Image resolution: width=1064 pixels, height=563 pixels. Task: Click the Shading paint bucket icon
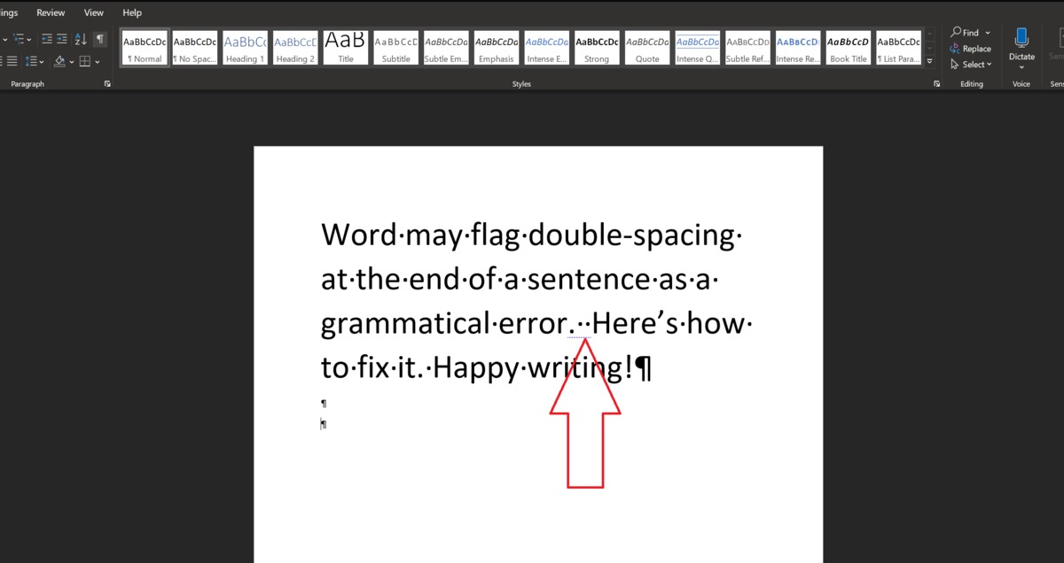pos(59,61)
